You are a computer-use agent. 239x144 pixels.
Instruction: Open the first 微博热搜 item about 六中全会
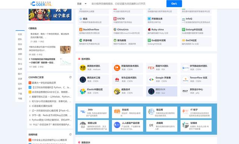49,140
